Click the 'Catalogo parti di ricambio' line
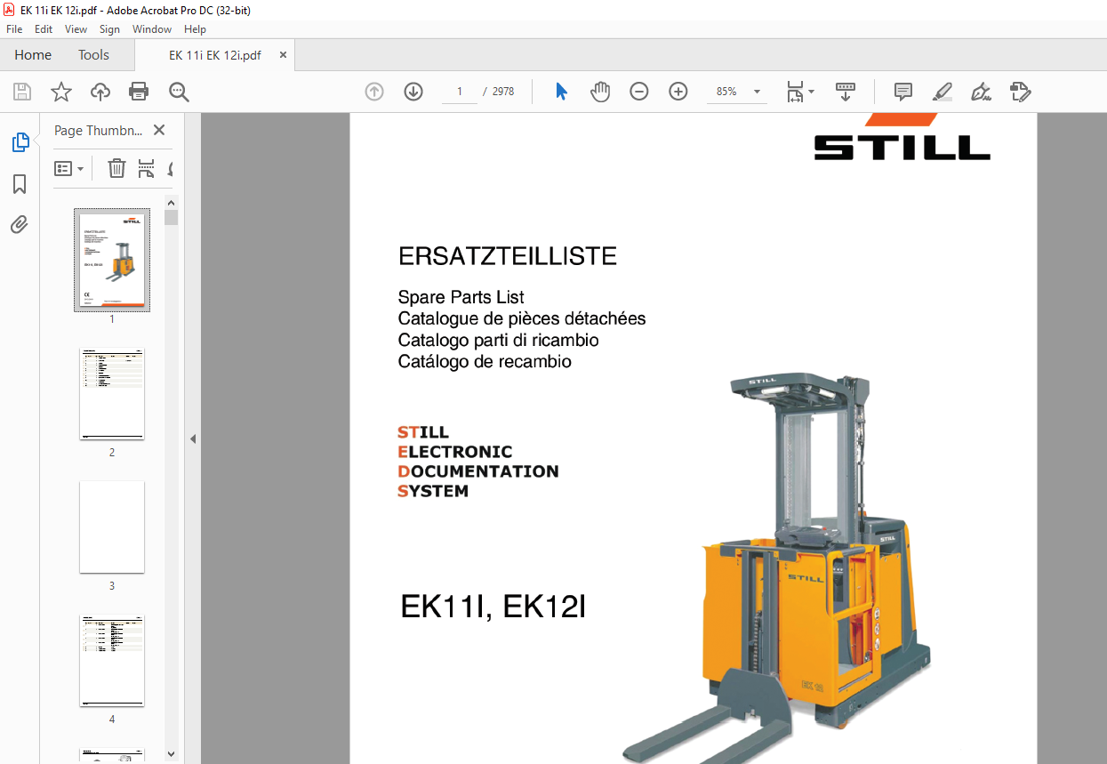This screenshot has height=764, width=1107. point(498,341)
